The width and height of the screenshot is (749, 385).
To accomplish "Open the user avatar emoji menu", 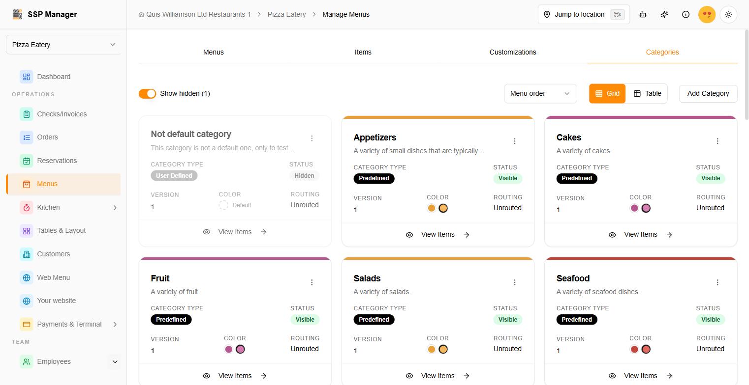I will [707, 14].
